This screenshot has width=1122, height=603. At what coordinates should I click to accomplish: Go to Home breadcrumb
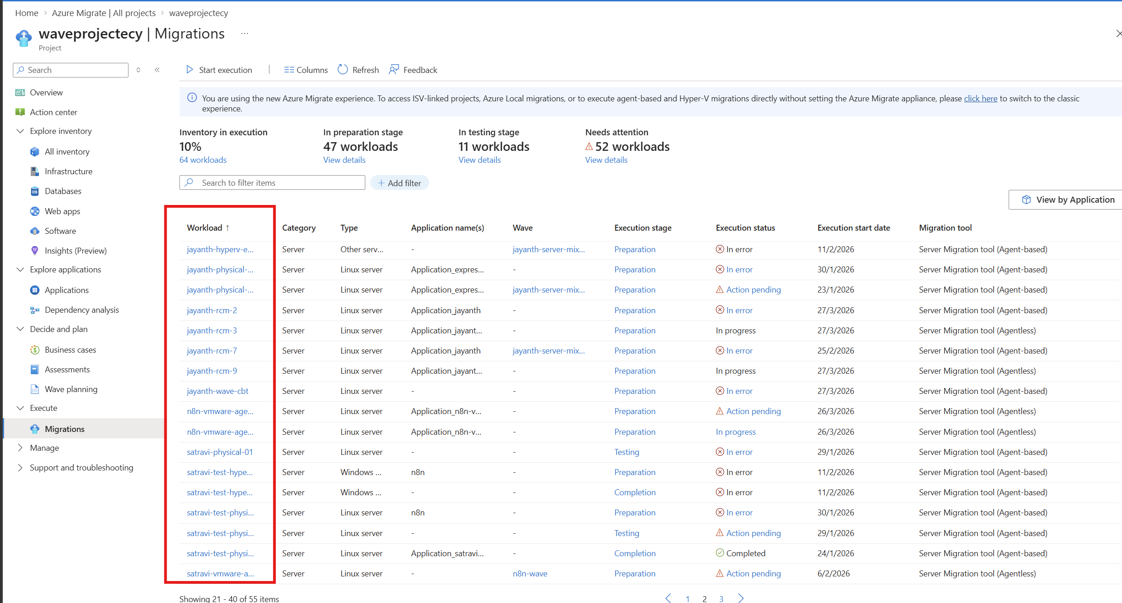(27, 13)
